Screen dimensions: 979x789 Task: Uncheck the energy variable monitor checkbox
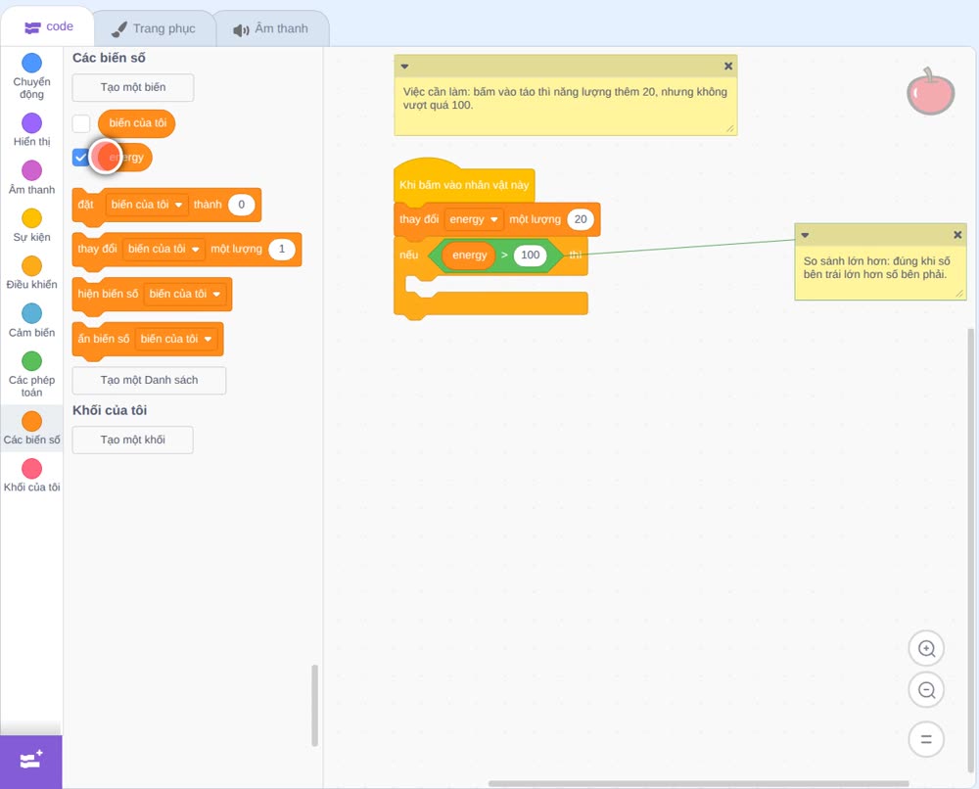coord(80,158)
